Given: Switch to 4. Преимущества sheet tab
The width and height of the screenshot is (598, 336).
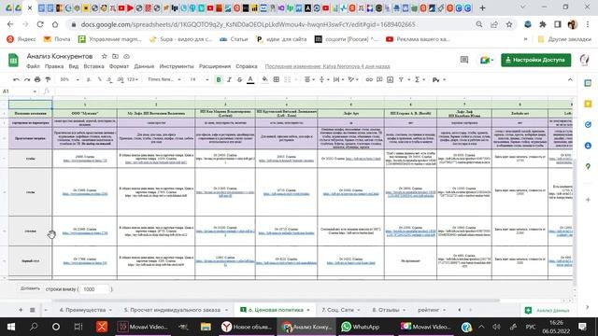Looking at the screenshot, I should tap(83, 310).
